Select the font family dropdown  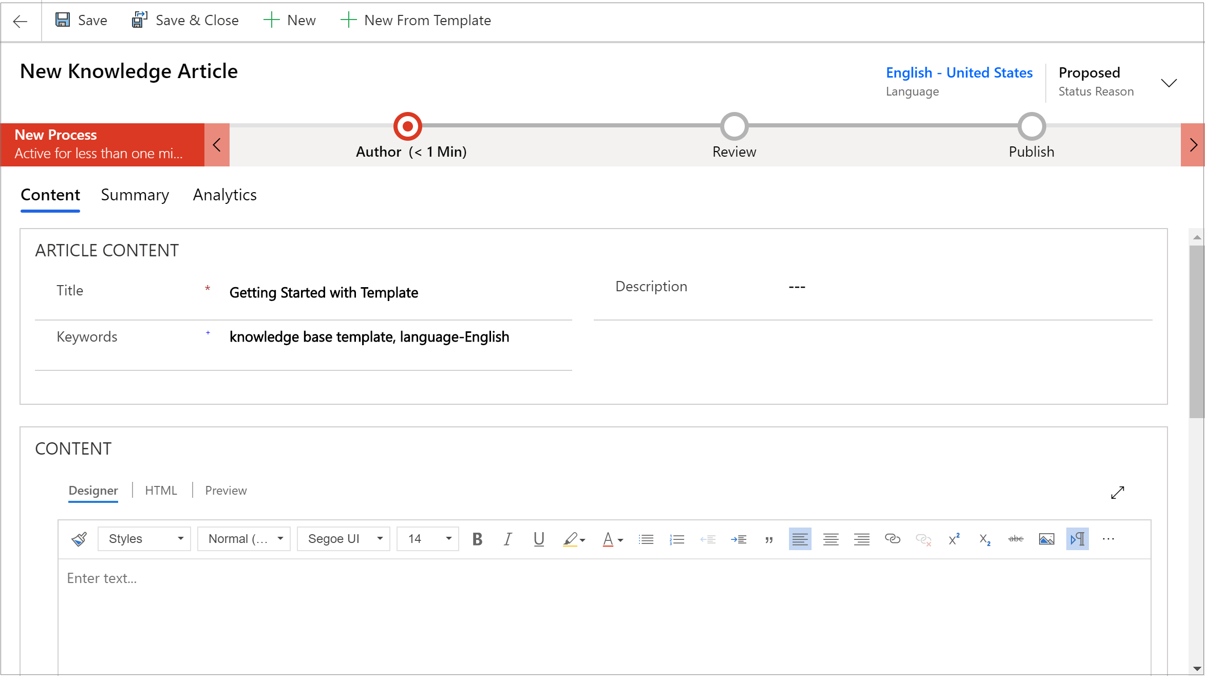[x=343, y=539]
